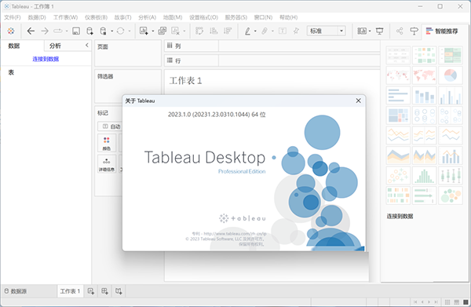471x307 pixels.
Task: Click the new worksheet chart icon in toolbar
Action: tap(144, 31)
